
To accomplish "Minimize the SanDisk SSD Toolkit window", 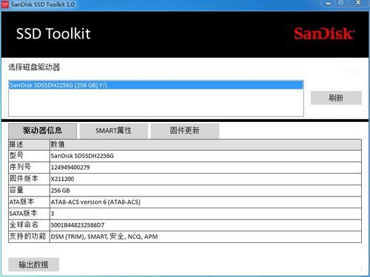I will point(329,3).
